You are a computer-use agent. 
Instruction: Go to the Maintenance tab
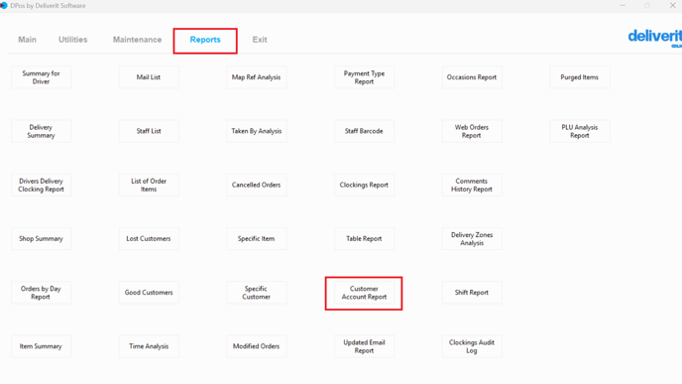[x=137, y=40]
